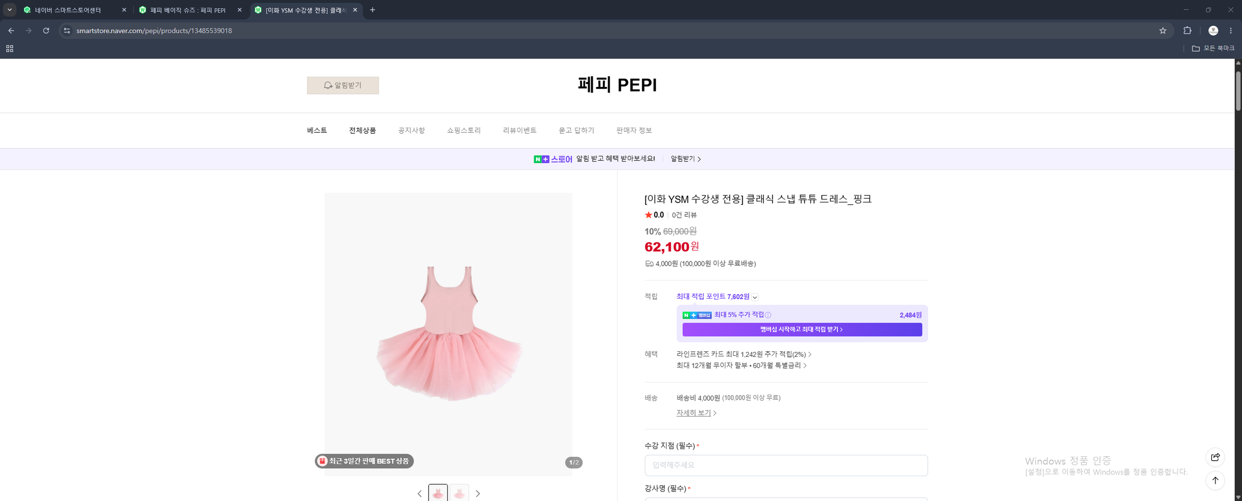Viewport: 1242px width, 501px height.
Task: Click the address bar URL
Action: click(154, 31)
